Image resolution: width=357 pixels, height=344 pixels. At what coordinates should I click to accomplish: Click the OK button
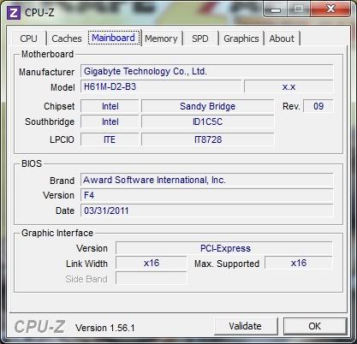point(315,326)
